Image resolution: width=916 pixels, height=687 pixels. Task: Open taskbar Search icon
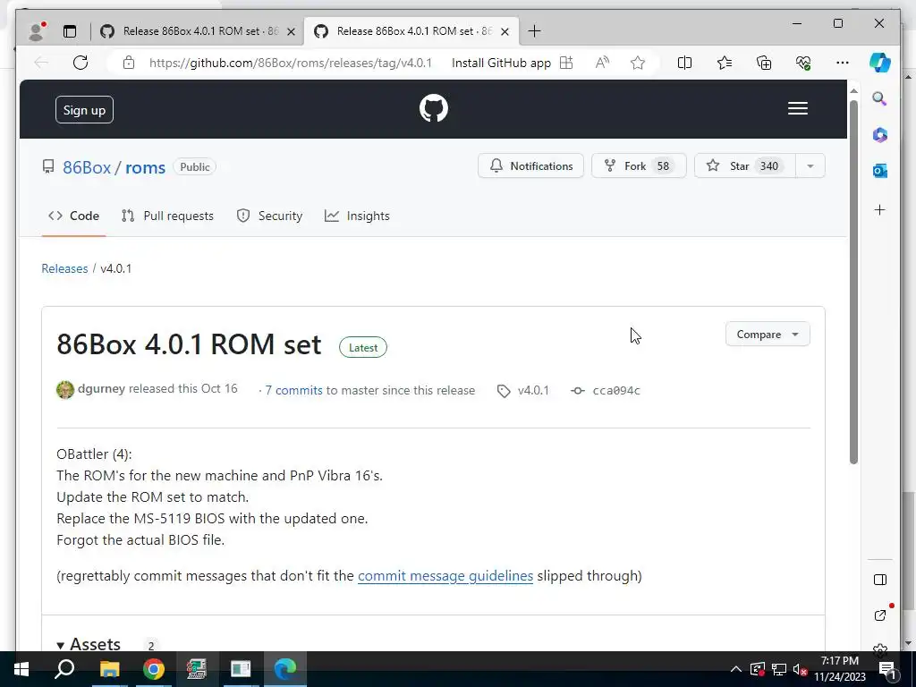pos(64,669)
